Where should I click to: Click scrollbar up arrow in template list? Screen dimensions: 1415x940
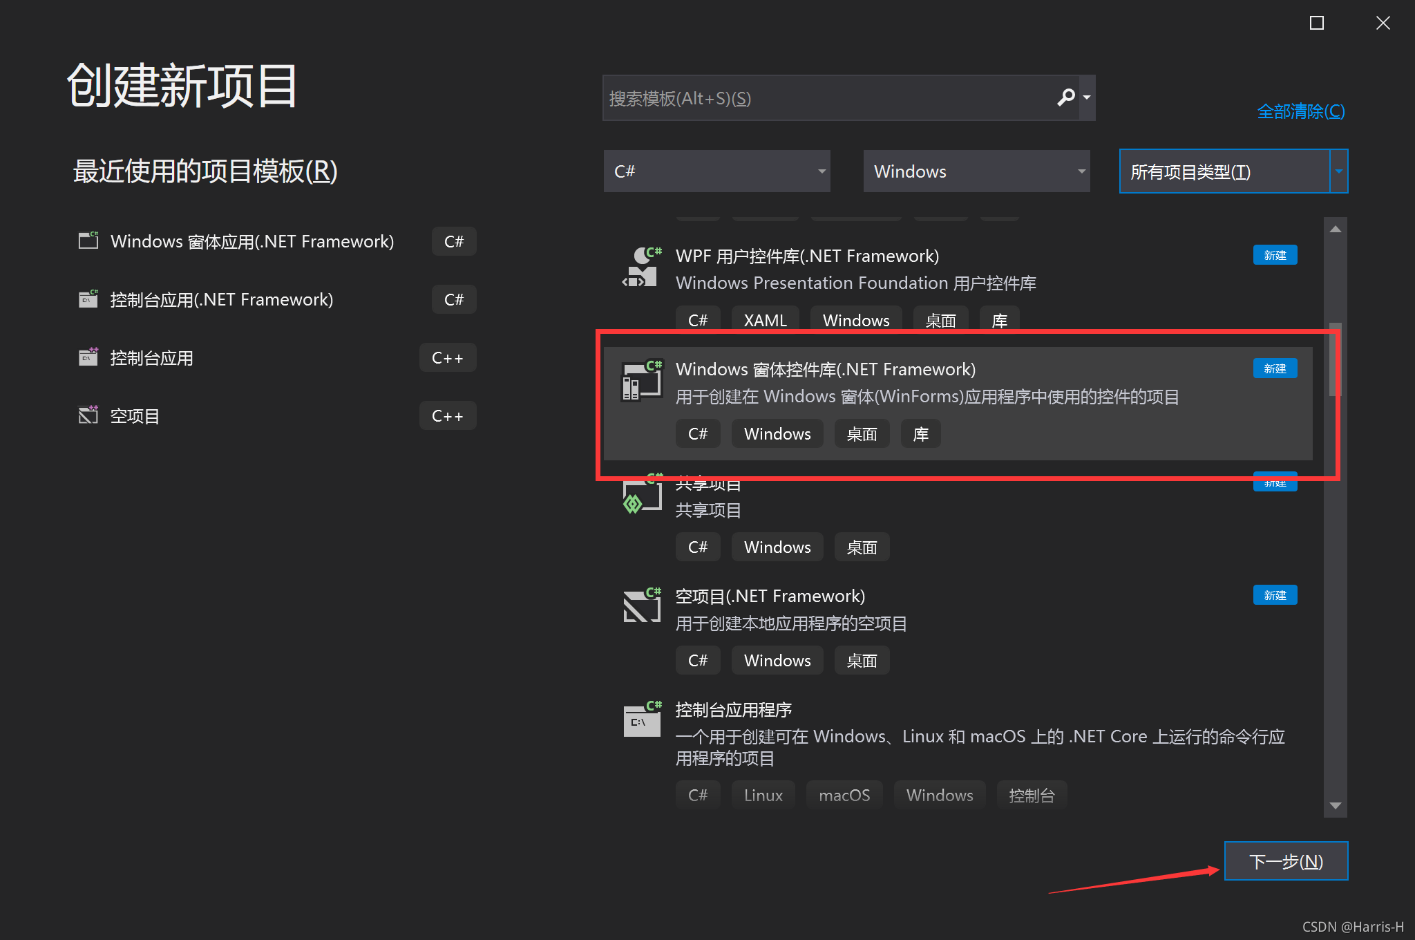point(1335,229)
